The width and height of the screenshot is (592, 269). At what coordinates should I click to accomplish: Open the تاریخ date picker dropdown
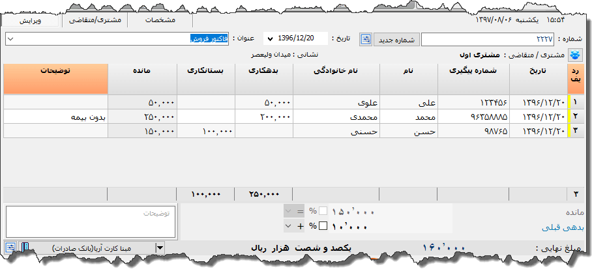269,39
